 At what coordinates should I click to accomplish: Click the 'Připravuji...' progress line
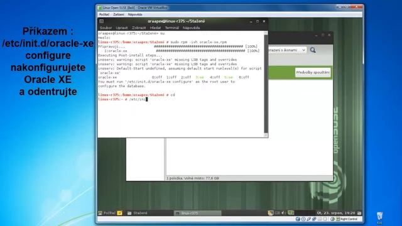click(178, 46)
